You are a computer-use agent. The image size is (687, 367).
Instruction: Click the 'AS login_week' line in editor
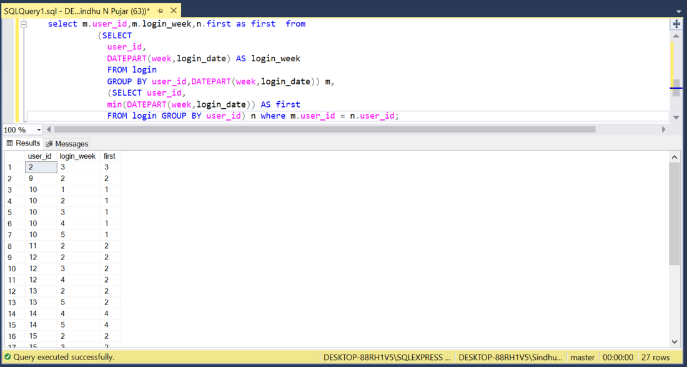click(x=204, y=59)
